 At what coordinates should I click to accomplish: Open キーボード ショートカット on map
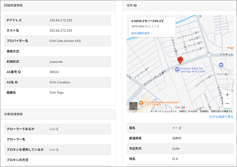coord(164,111)
